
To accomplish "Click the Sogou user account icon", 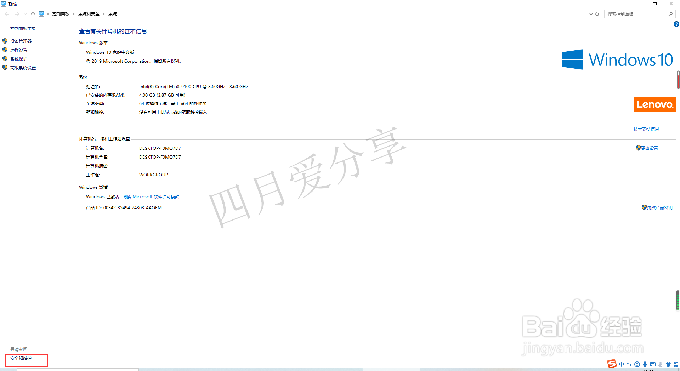I will (x=661, y=364).
